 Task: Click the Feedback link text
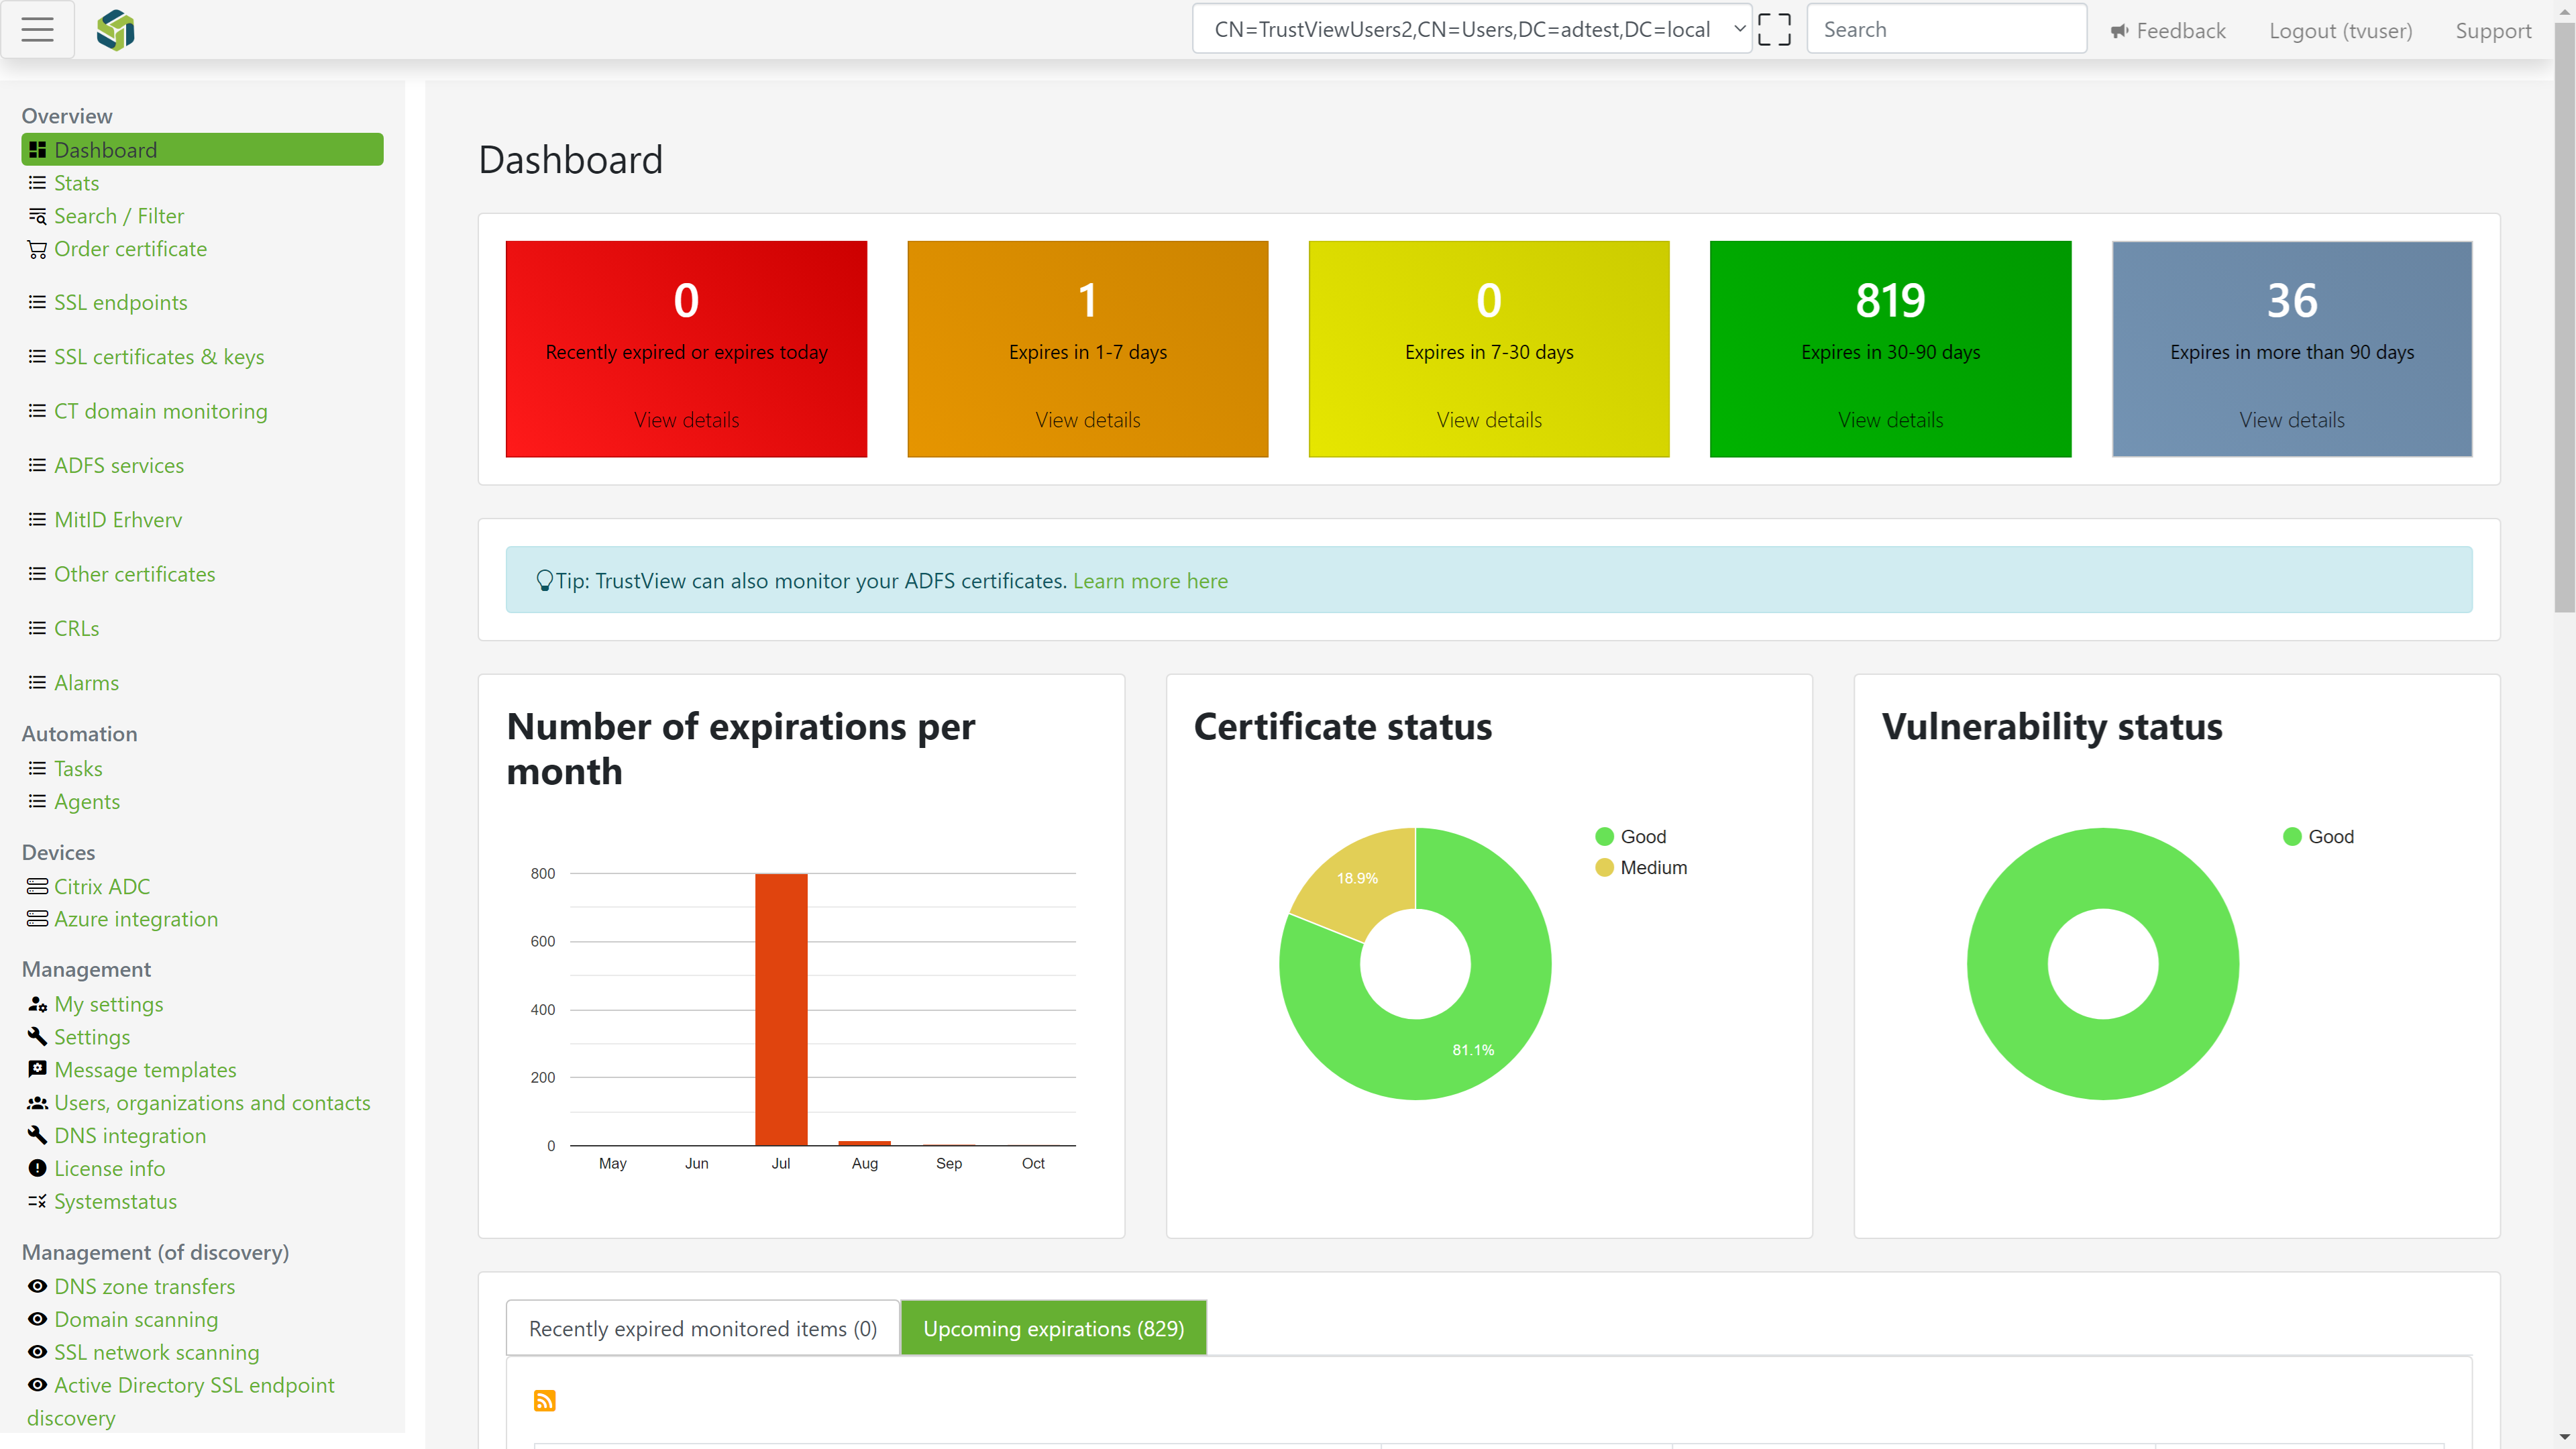[2181, 31]
